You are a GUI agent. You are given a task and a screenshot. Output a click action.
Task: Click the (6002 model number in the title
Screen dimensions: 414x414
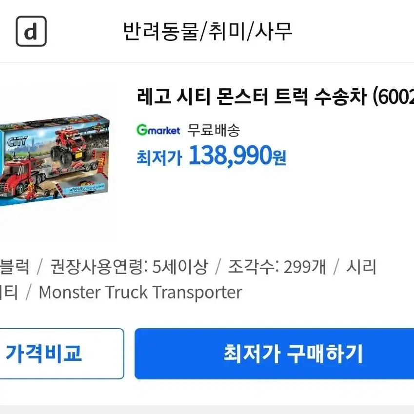pos(393,97)
